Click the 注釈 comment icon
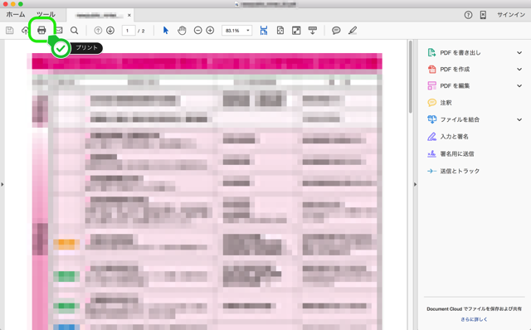Viewport: 531px width, 330px height. click(x=431, y=103)
